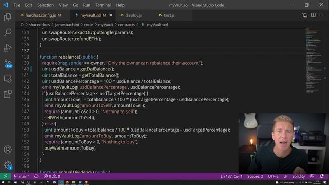
Task: Open the Edit menu
Action: [x=28, y=5]
